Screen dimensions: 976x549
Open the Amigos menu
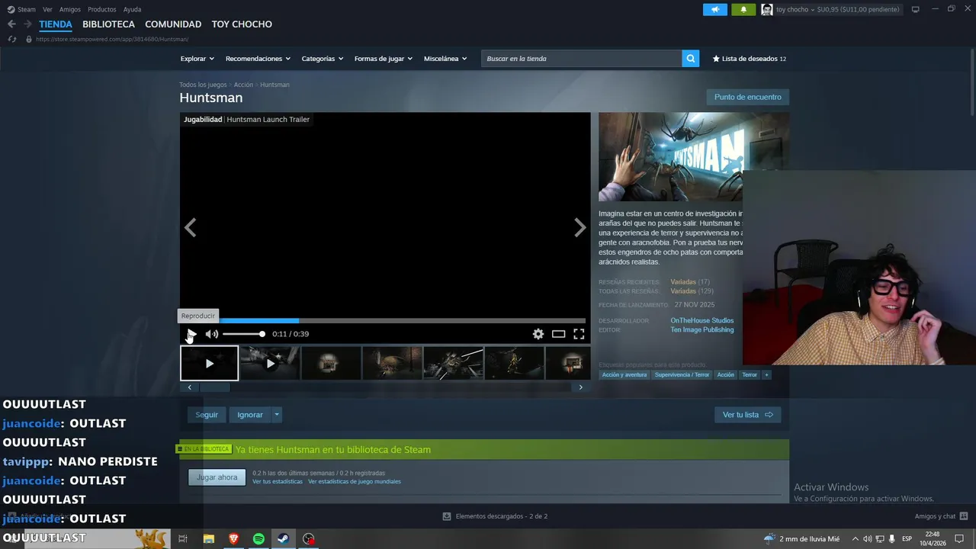(x=70, y=9)
